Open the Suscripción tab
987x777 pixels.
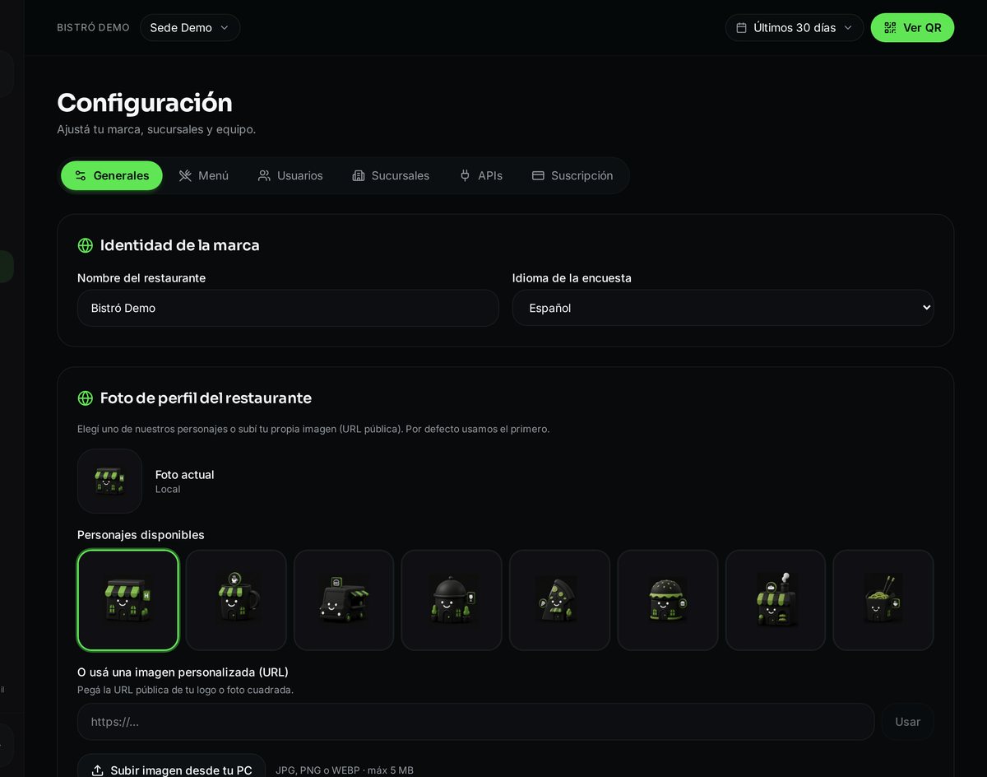click(x=572, y=175)
